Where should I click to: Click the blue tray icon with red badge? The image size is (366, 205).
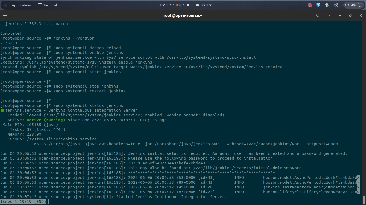coord(310,5)
